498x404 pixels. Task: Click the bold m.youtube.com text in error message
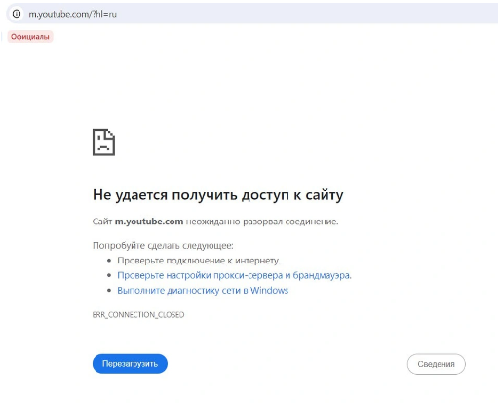[x=149, y=222]
